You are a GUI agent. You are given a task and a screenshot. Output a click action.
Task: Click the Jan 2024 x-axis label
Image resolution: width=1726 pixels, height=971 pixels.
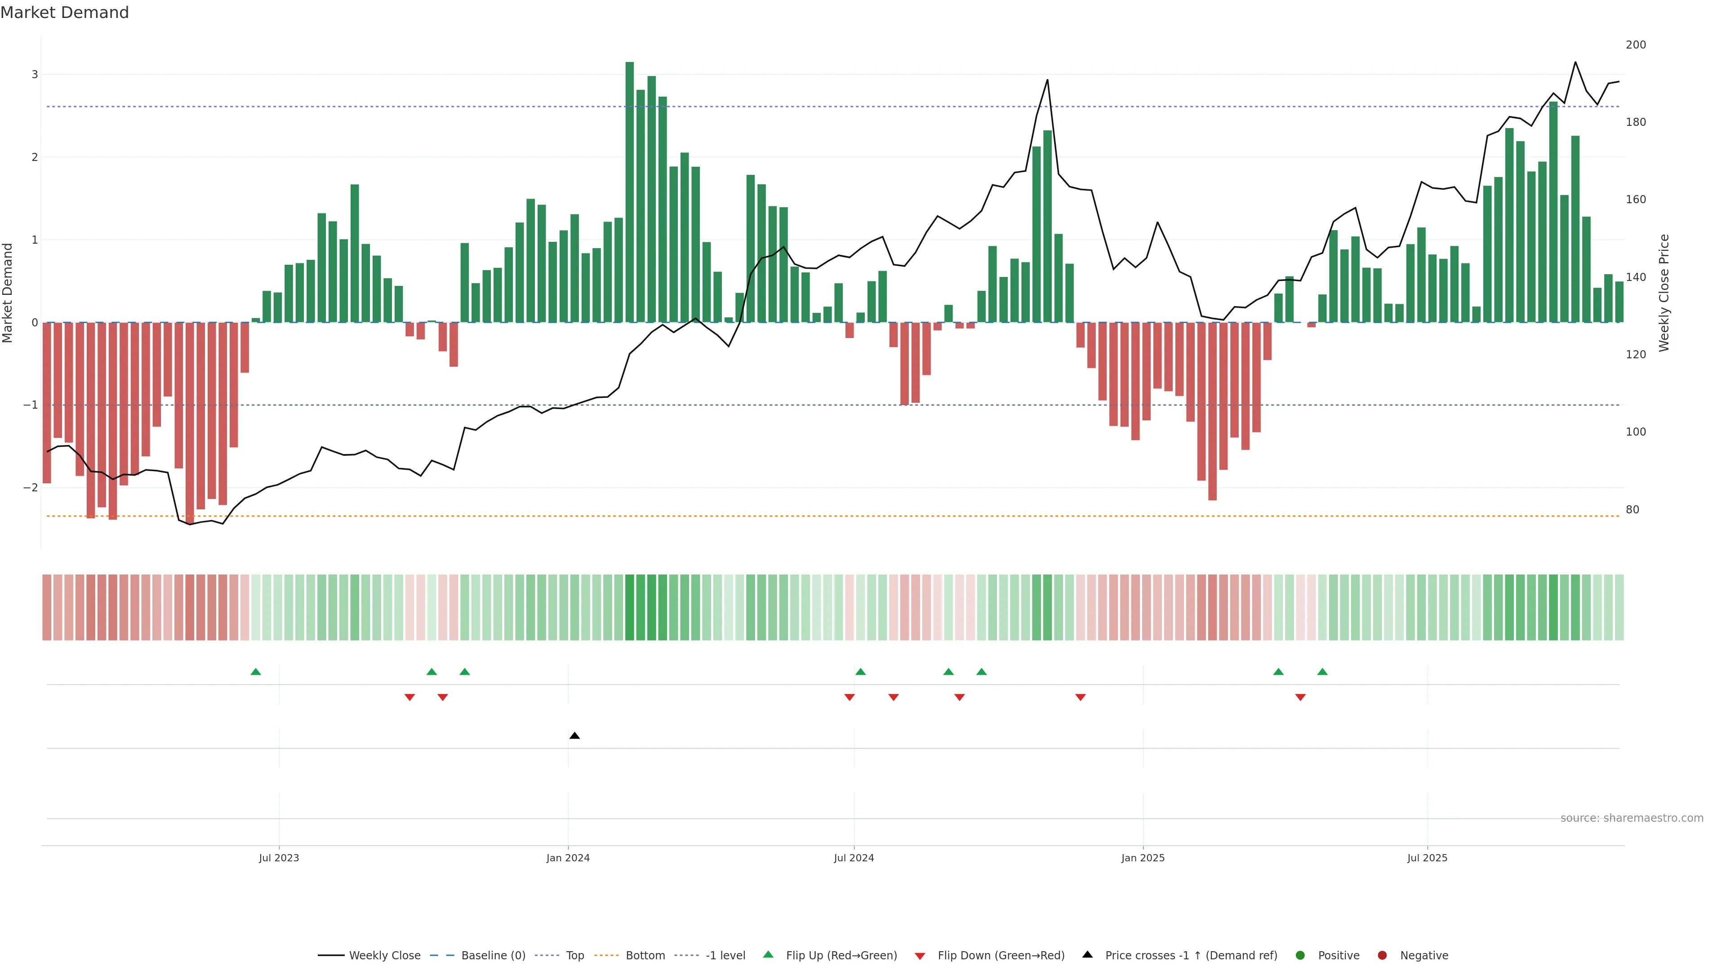tap(568, 858)
